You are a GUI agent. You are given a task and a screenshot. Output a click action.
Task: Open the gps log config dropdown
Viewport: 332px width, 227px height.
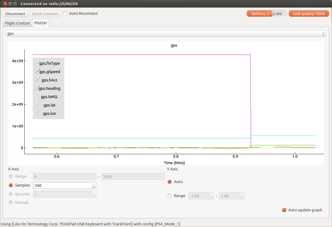click(166, 34)
